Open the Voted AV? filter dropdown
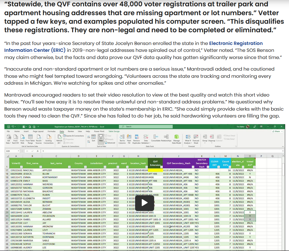This screenshot has width=289, height=251. click(x=254, y=167)
